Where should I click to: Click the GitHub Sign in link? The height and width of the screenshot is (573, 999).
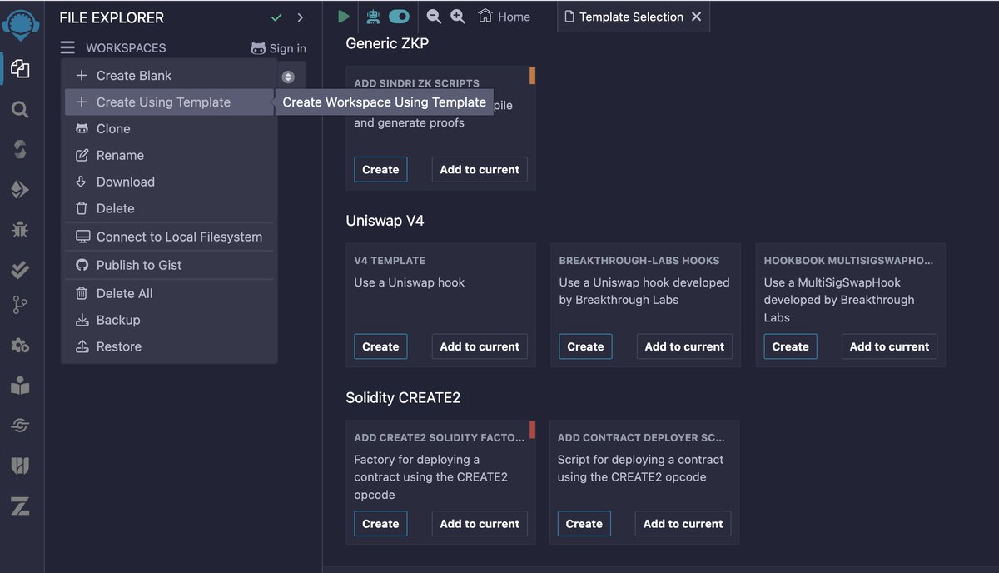[x=278, y=48]
